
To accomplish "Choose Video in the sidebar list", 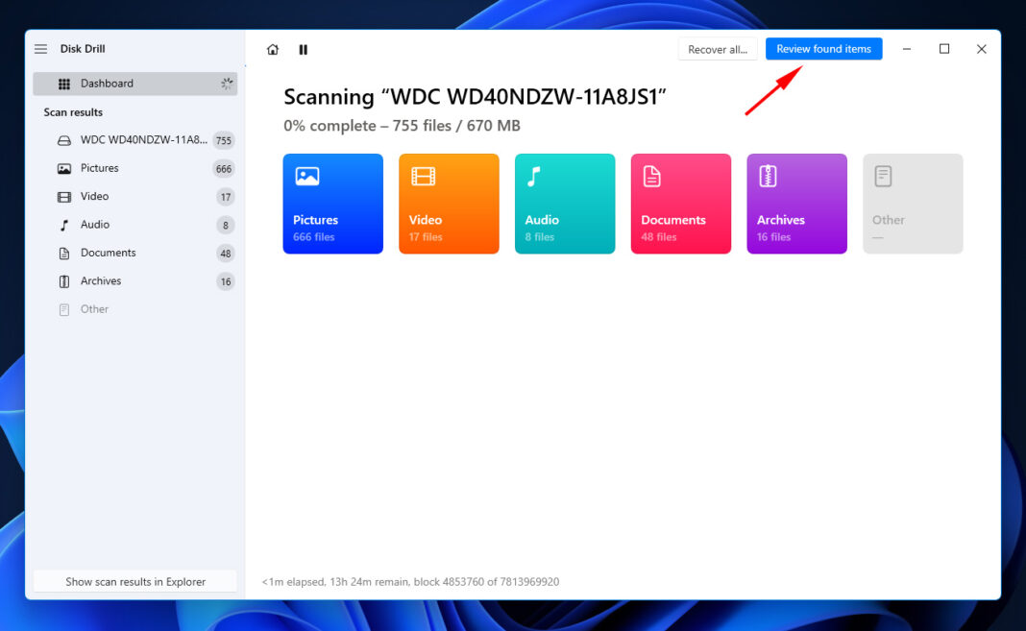I will (x=94, y=196).
